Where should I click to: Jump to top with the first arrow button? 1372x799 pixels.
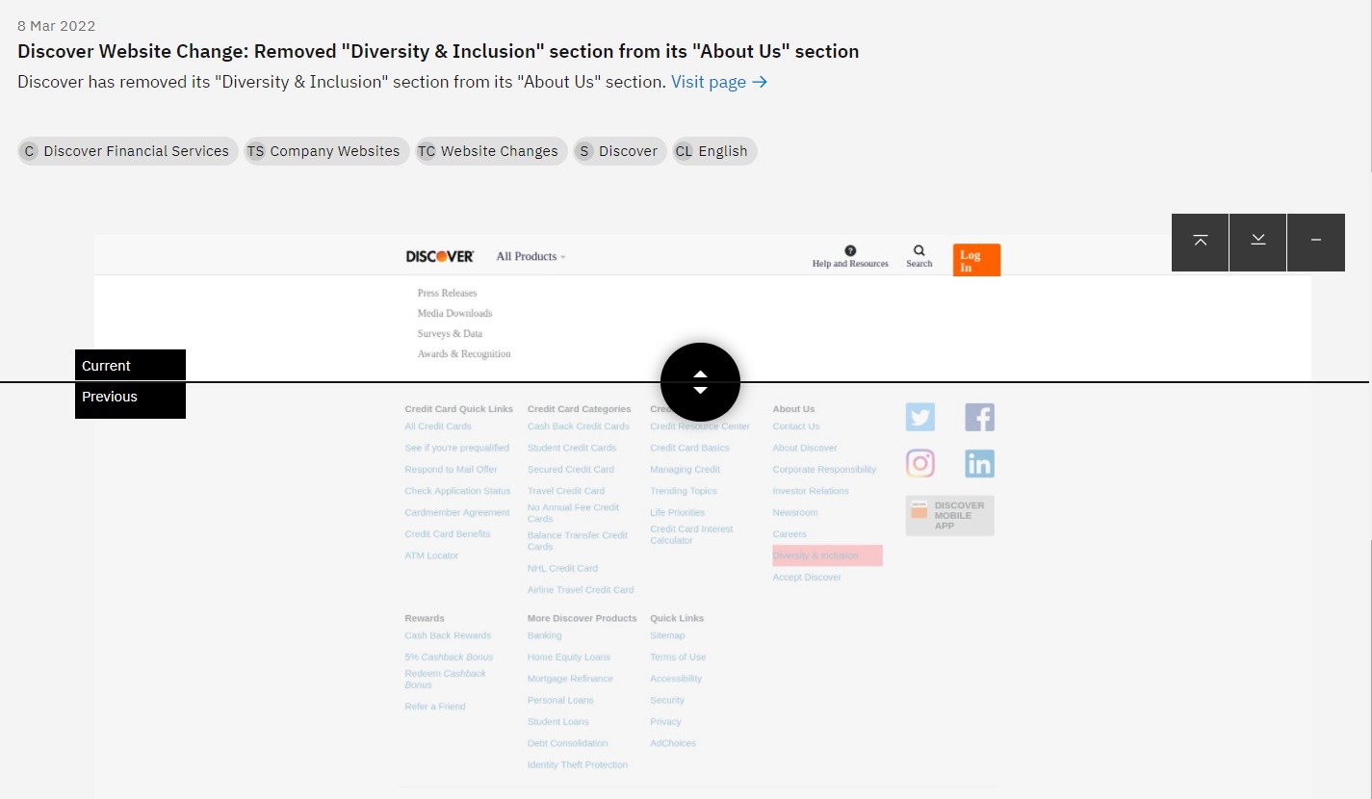tap(1200, 242)
